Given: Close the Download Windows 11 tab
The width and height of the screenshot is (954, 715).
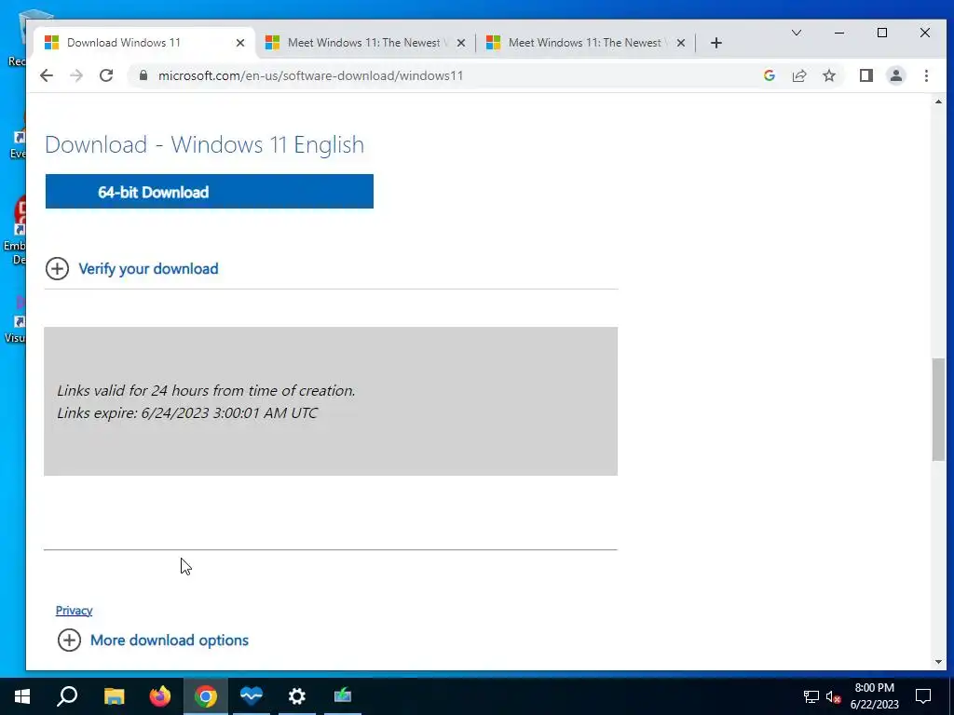Looking at the screenshot, I should coord(240,43).
